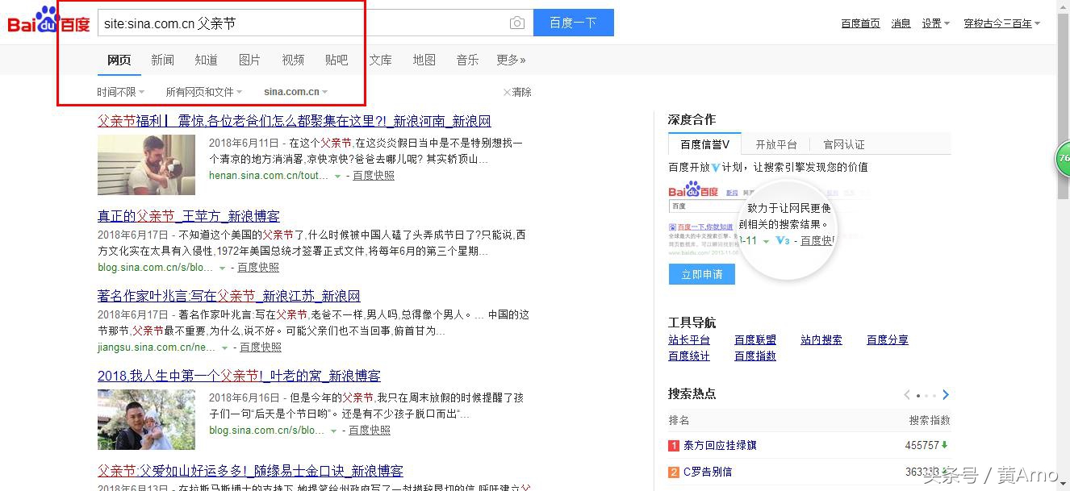Select the 百度信誉V tab
1070x491 pixels.
pyautogui.click(x=704, y=144)
